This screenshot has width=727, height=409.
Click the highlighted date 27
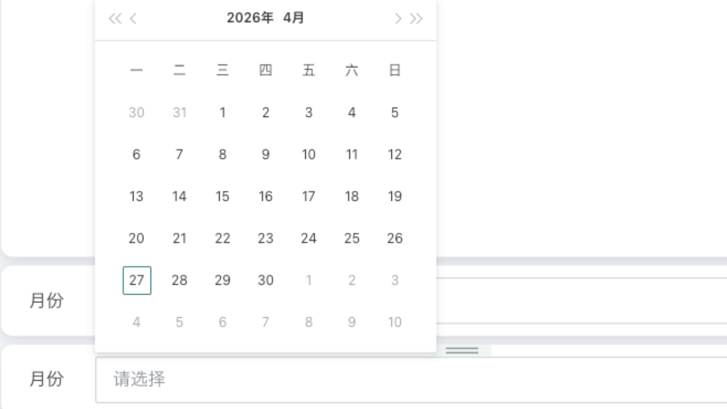point(136,280)
